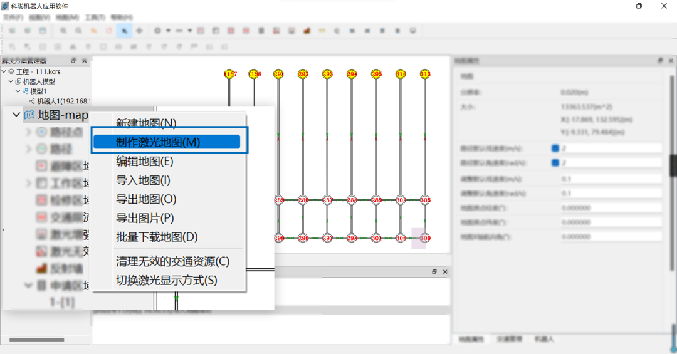
Task: Click the 调整默认线速度 input field
Action: (611, 179)
